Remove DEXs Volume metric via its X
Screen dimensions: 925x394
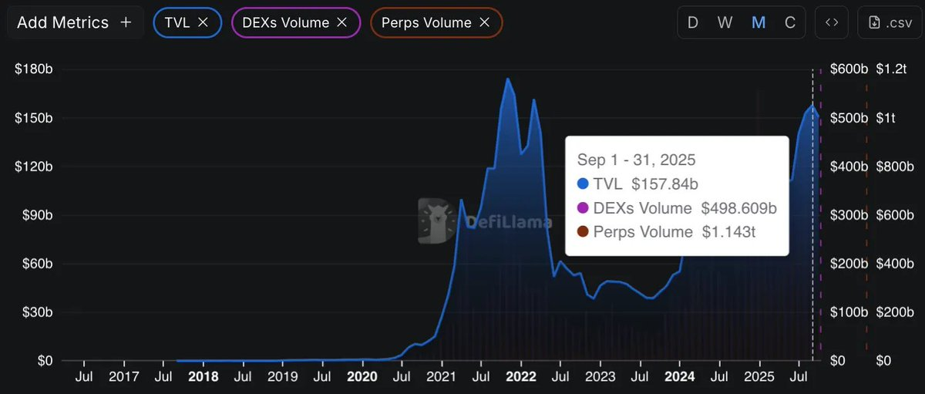click(341, 22)
